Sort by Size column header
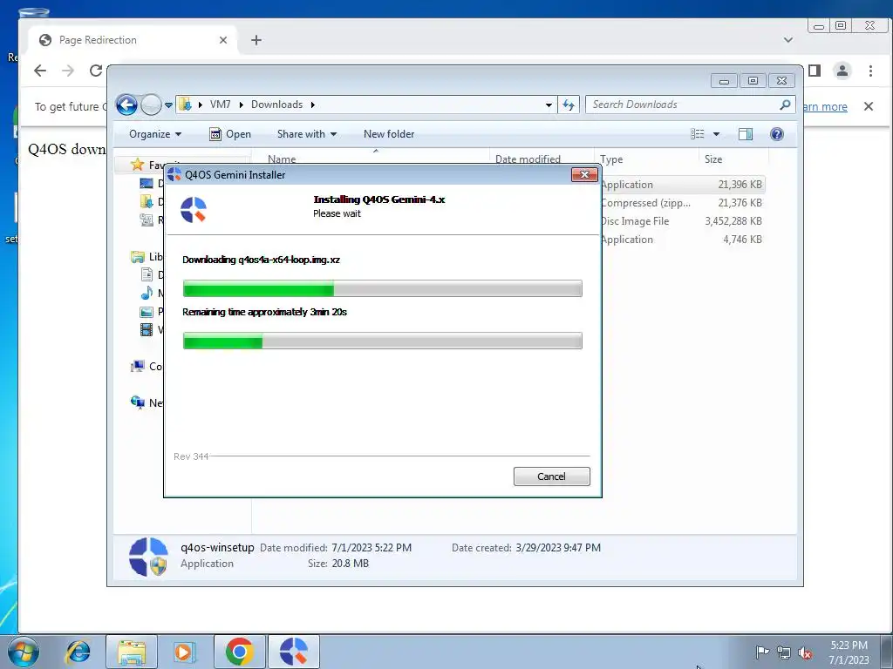Image resolution: width=893 pixels, height=669 pixels. pos(713,159)
